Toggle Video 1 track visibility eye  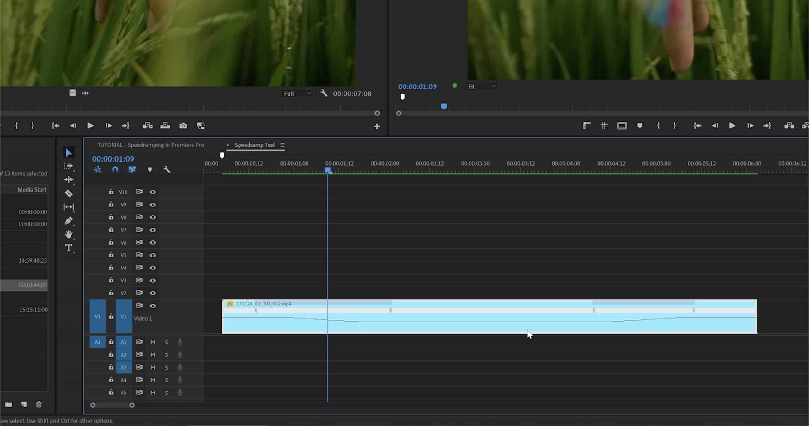pos(153,305)
